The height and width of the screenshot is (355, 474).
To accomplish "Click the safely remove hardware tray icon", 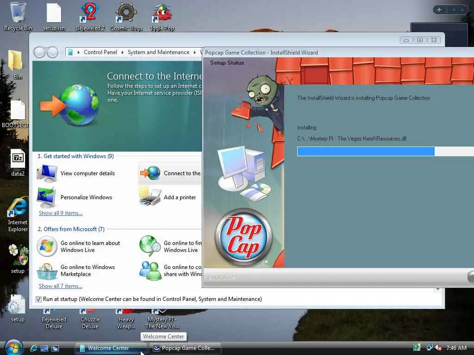I will [417, 348].
